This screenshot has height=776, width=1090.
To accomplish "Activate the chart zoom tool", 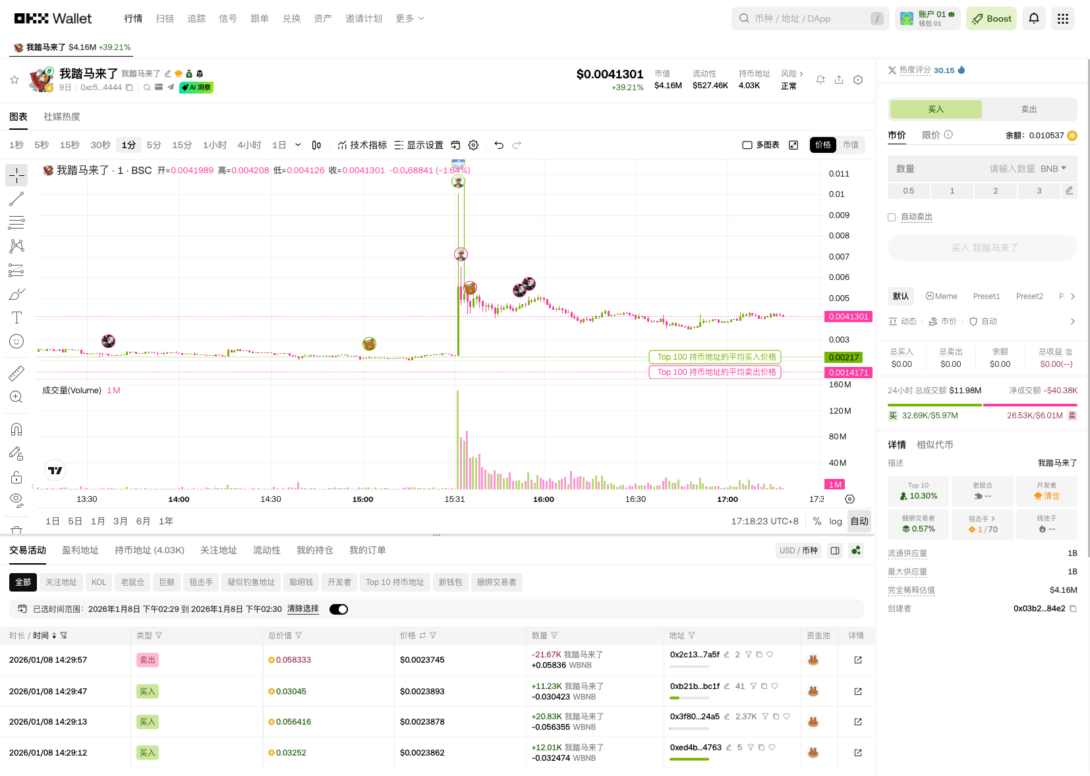I will [x=16, y=397].
